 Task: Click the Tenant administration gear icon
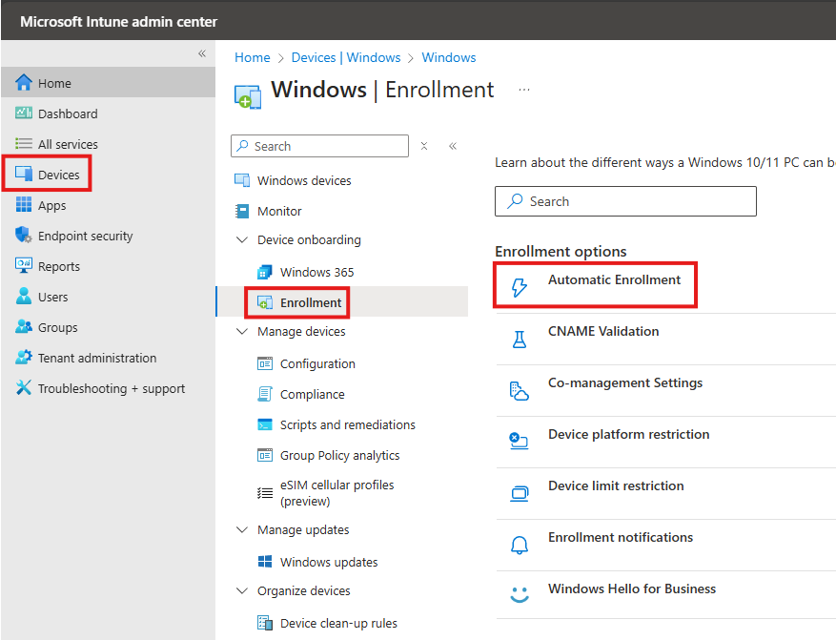pos(24,358)
